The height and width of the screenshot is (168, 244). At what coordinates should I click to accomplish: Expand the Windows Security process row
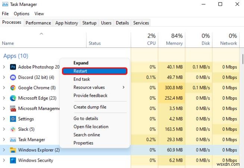[4, 161]
